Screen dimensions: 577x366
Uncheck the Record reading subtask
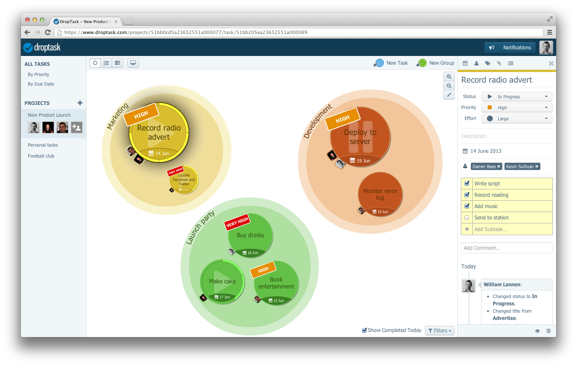coord(467,195)
